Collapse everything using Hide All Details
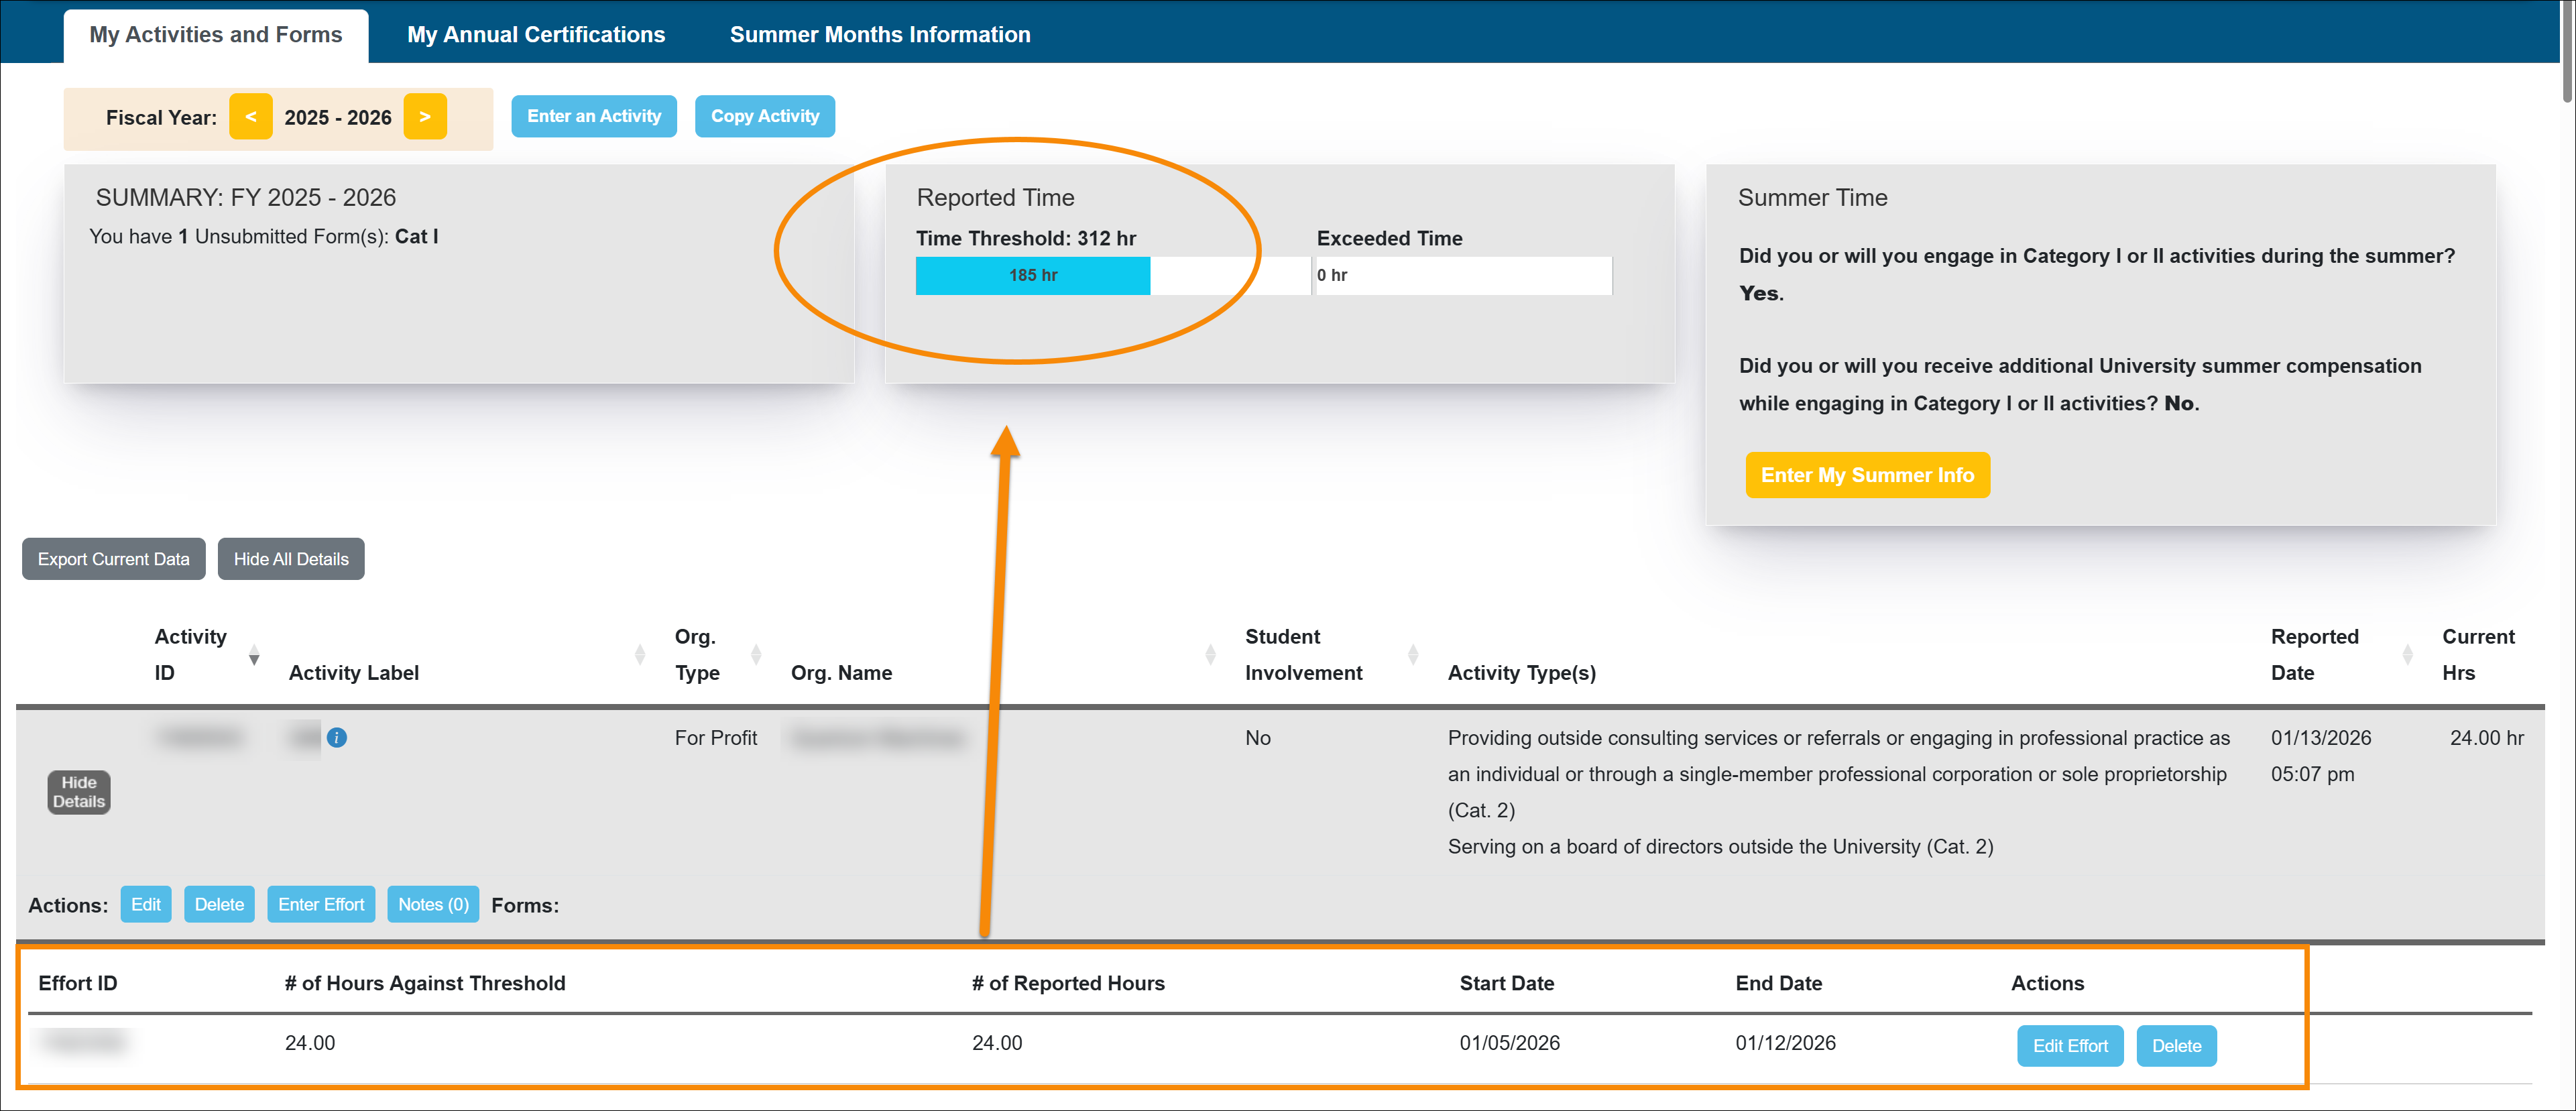 click(x=291, y=558)
